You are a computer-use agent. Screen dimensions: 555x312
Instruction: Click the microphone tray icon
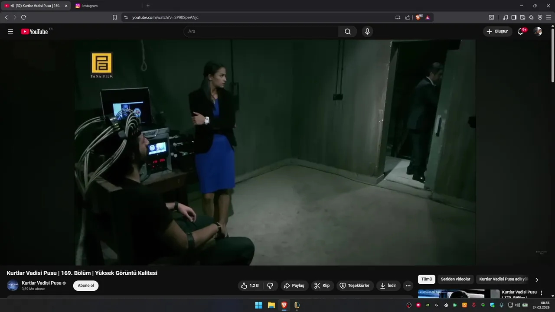501,305
